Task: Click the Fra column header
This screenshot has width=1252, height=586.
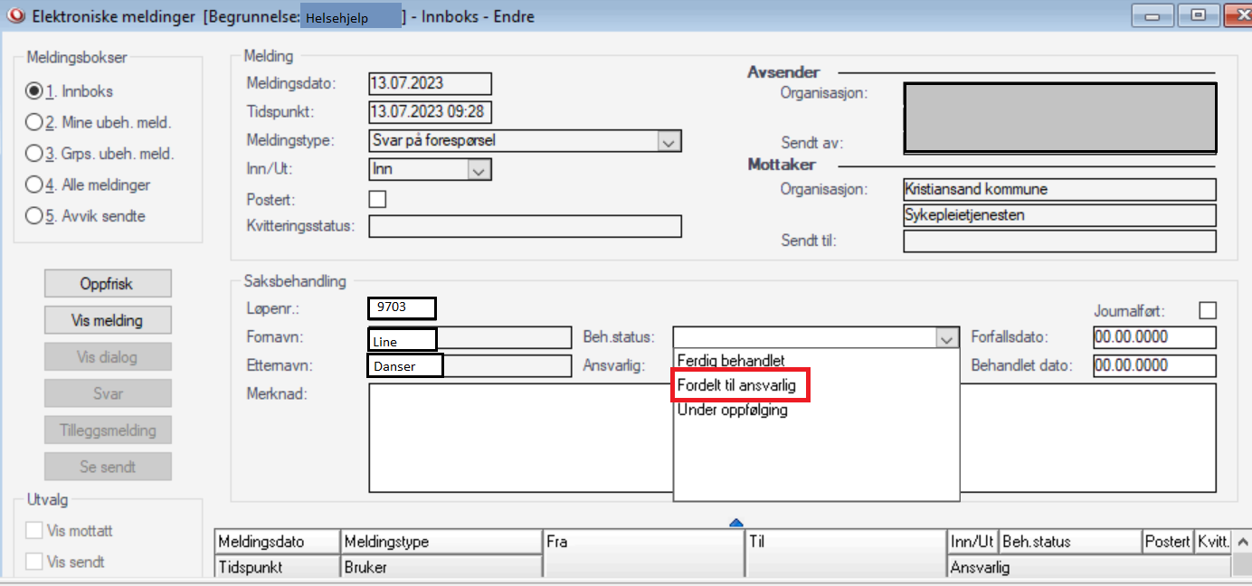Action: tap(642, 542)
